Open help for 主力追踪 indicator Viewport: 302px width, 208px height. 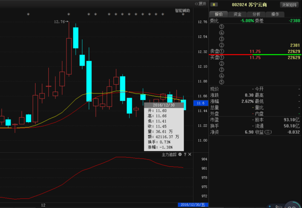185,154
